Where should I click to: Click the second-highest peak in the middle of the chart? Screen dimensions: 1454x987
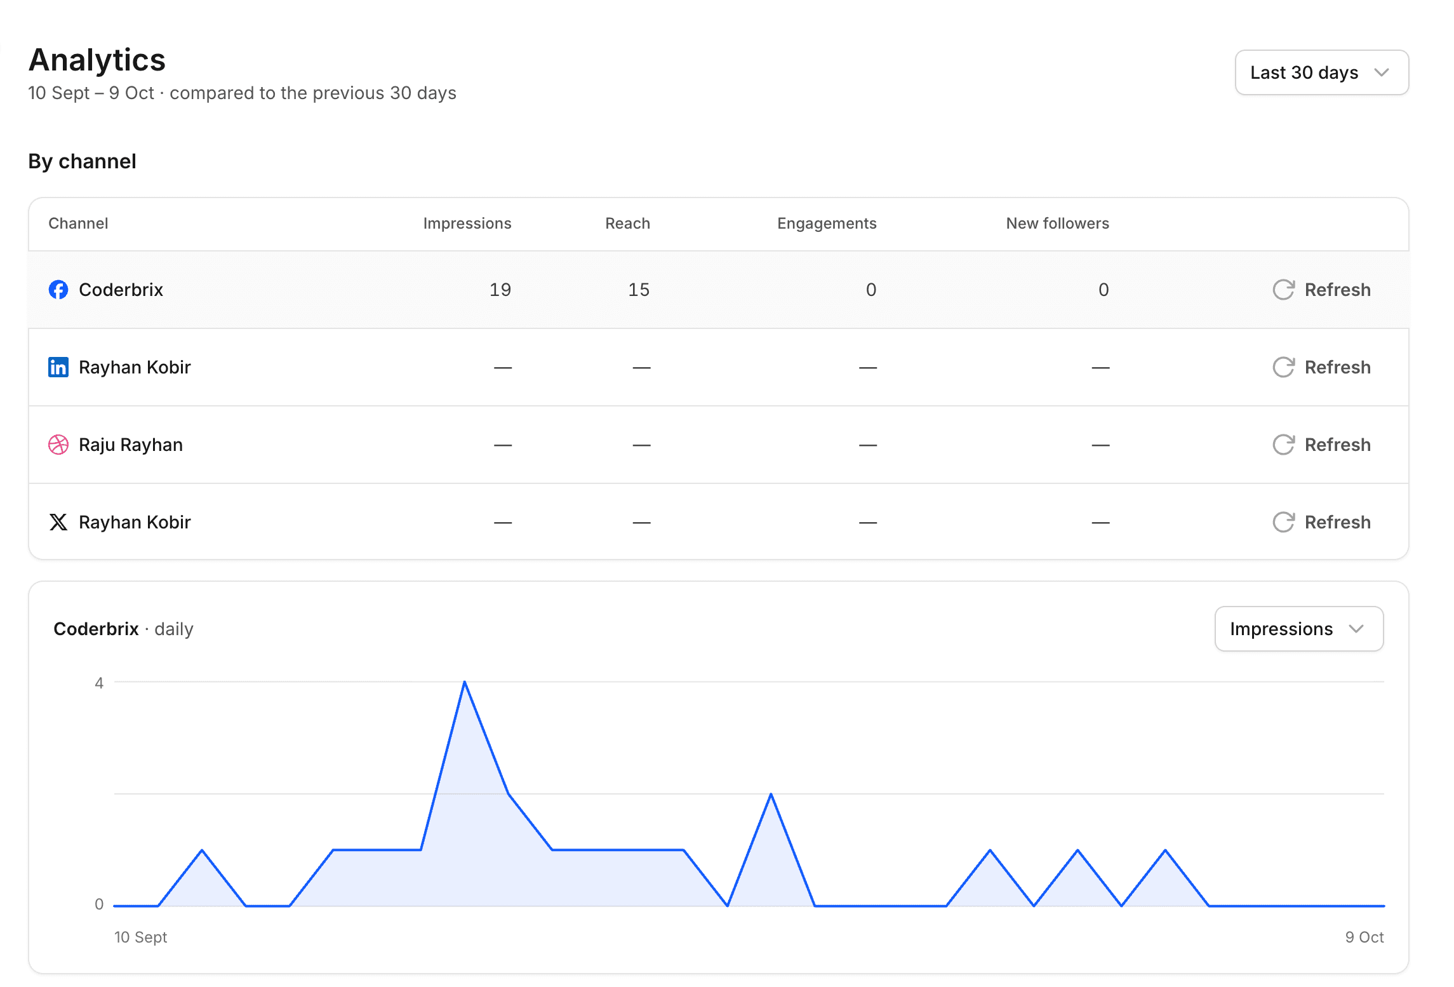coord(771,794)
